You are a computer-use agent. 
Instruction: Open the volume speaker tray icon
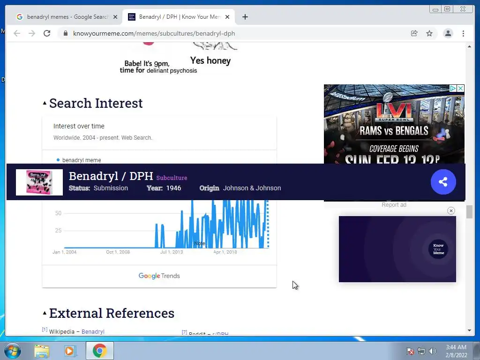click(x=432, y=351)
